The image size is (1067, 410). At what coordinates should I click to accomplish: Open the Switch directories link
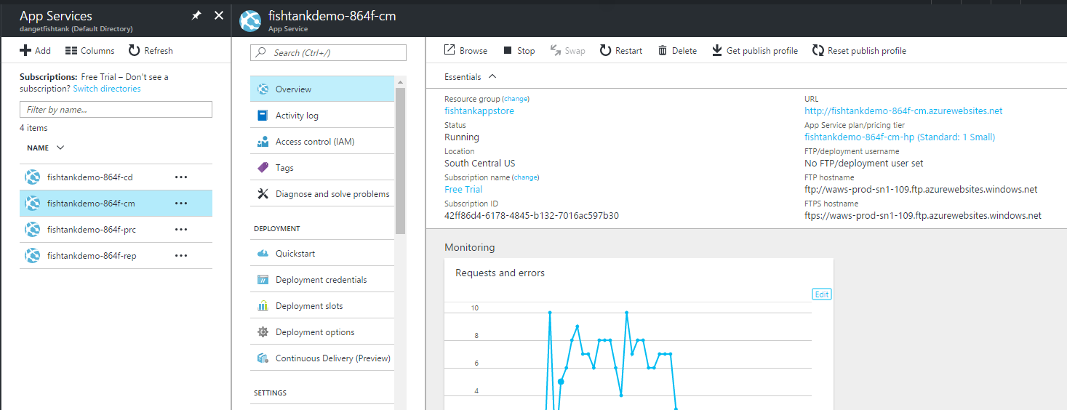(x=107, y=89)
